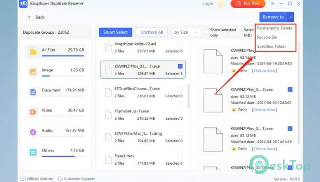The image size is (320, 182).
Task: Uncheck the KSWINZIPIns_0... 1).exe file checkbox
Action: point(290,129)
